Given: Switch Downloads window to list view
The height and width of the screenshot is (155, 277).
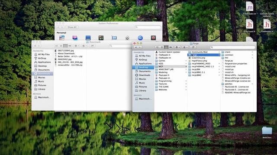Looking at the screenshot, I should pos(61,46).
